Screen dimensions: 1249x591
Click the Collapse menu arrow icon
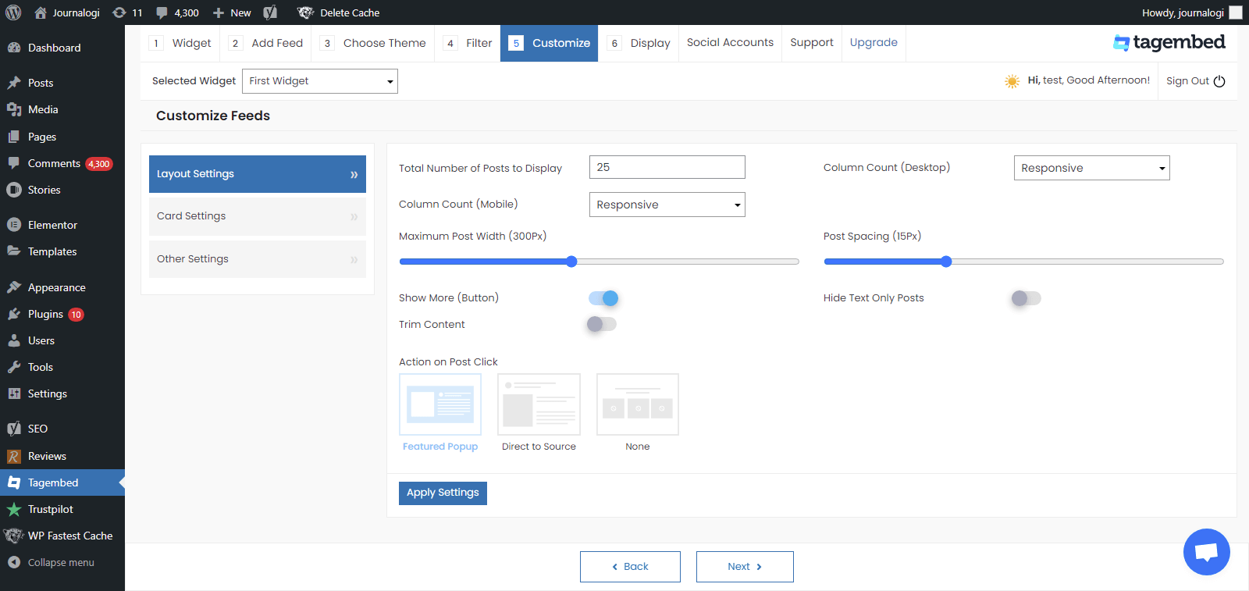(14, 562)
